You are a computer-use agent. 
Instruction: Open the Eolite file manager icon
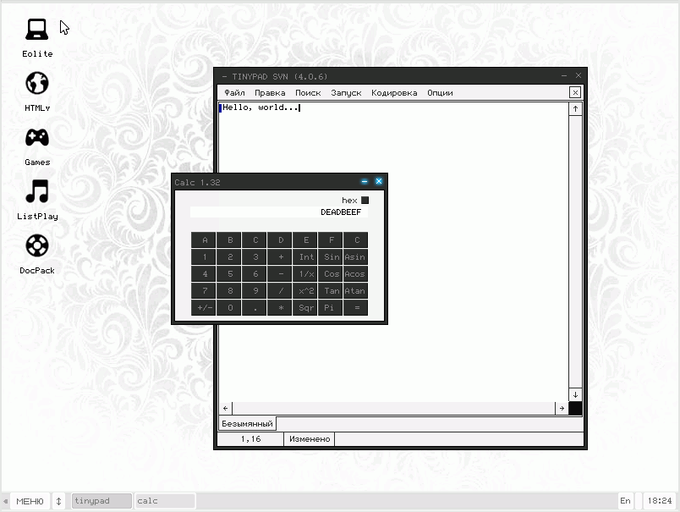tap(36, 30)
